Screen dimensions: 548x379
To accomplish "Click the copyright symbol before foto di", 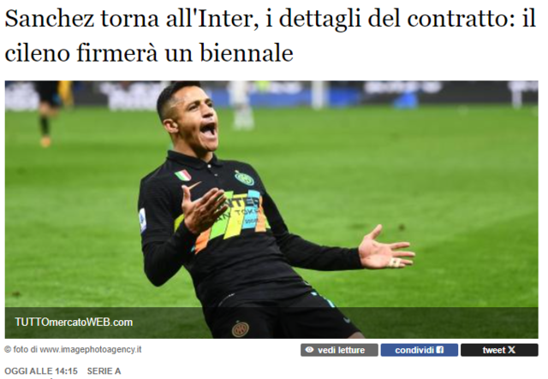I will (x=8, y=349).
